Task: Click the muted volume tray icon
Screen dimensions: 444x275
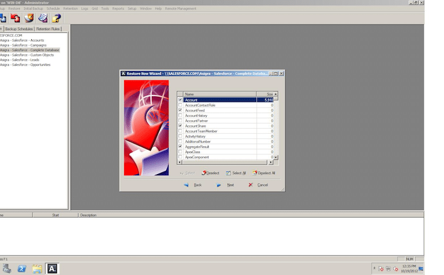Action: click(x=396, y=269)
